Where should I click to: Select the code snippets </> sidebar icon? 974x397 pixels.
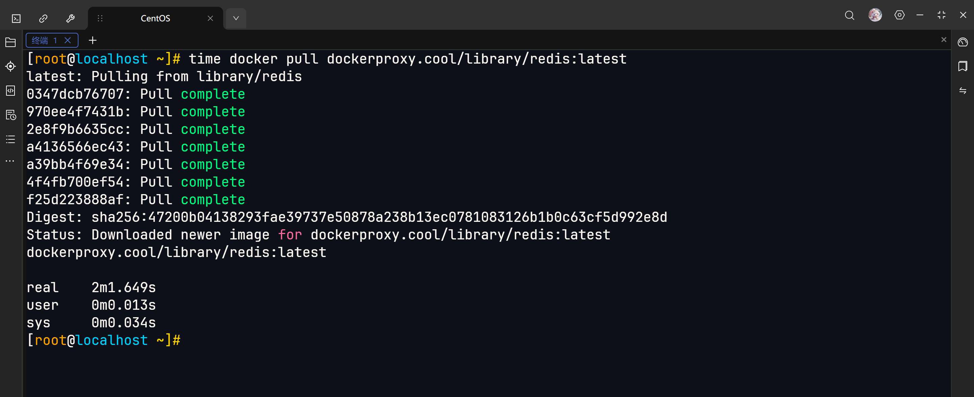tap(10, 91)
